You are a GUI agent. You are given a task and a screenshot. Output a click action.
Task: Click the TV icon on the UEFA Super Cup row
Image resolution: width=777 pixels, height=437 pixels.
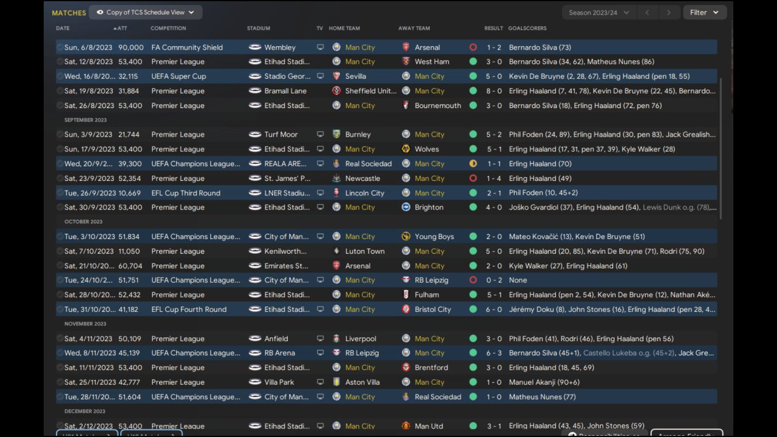pos(320,76)
